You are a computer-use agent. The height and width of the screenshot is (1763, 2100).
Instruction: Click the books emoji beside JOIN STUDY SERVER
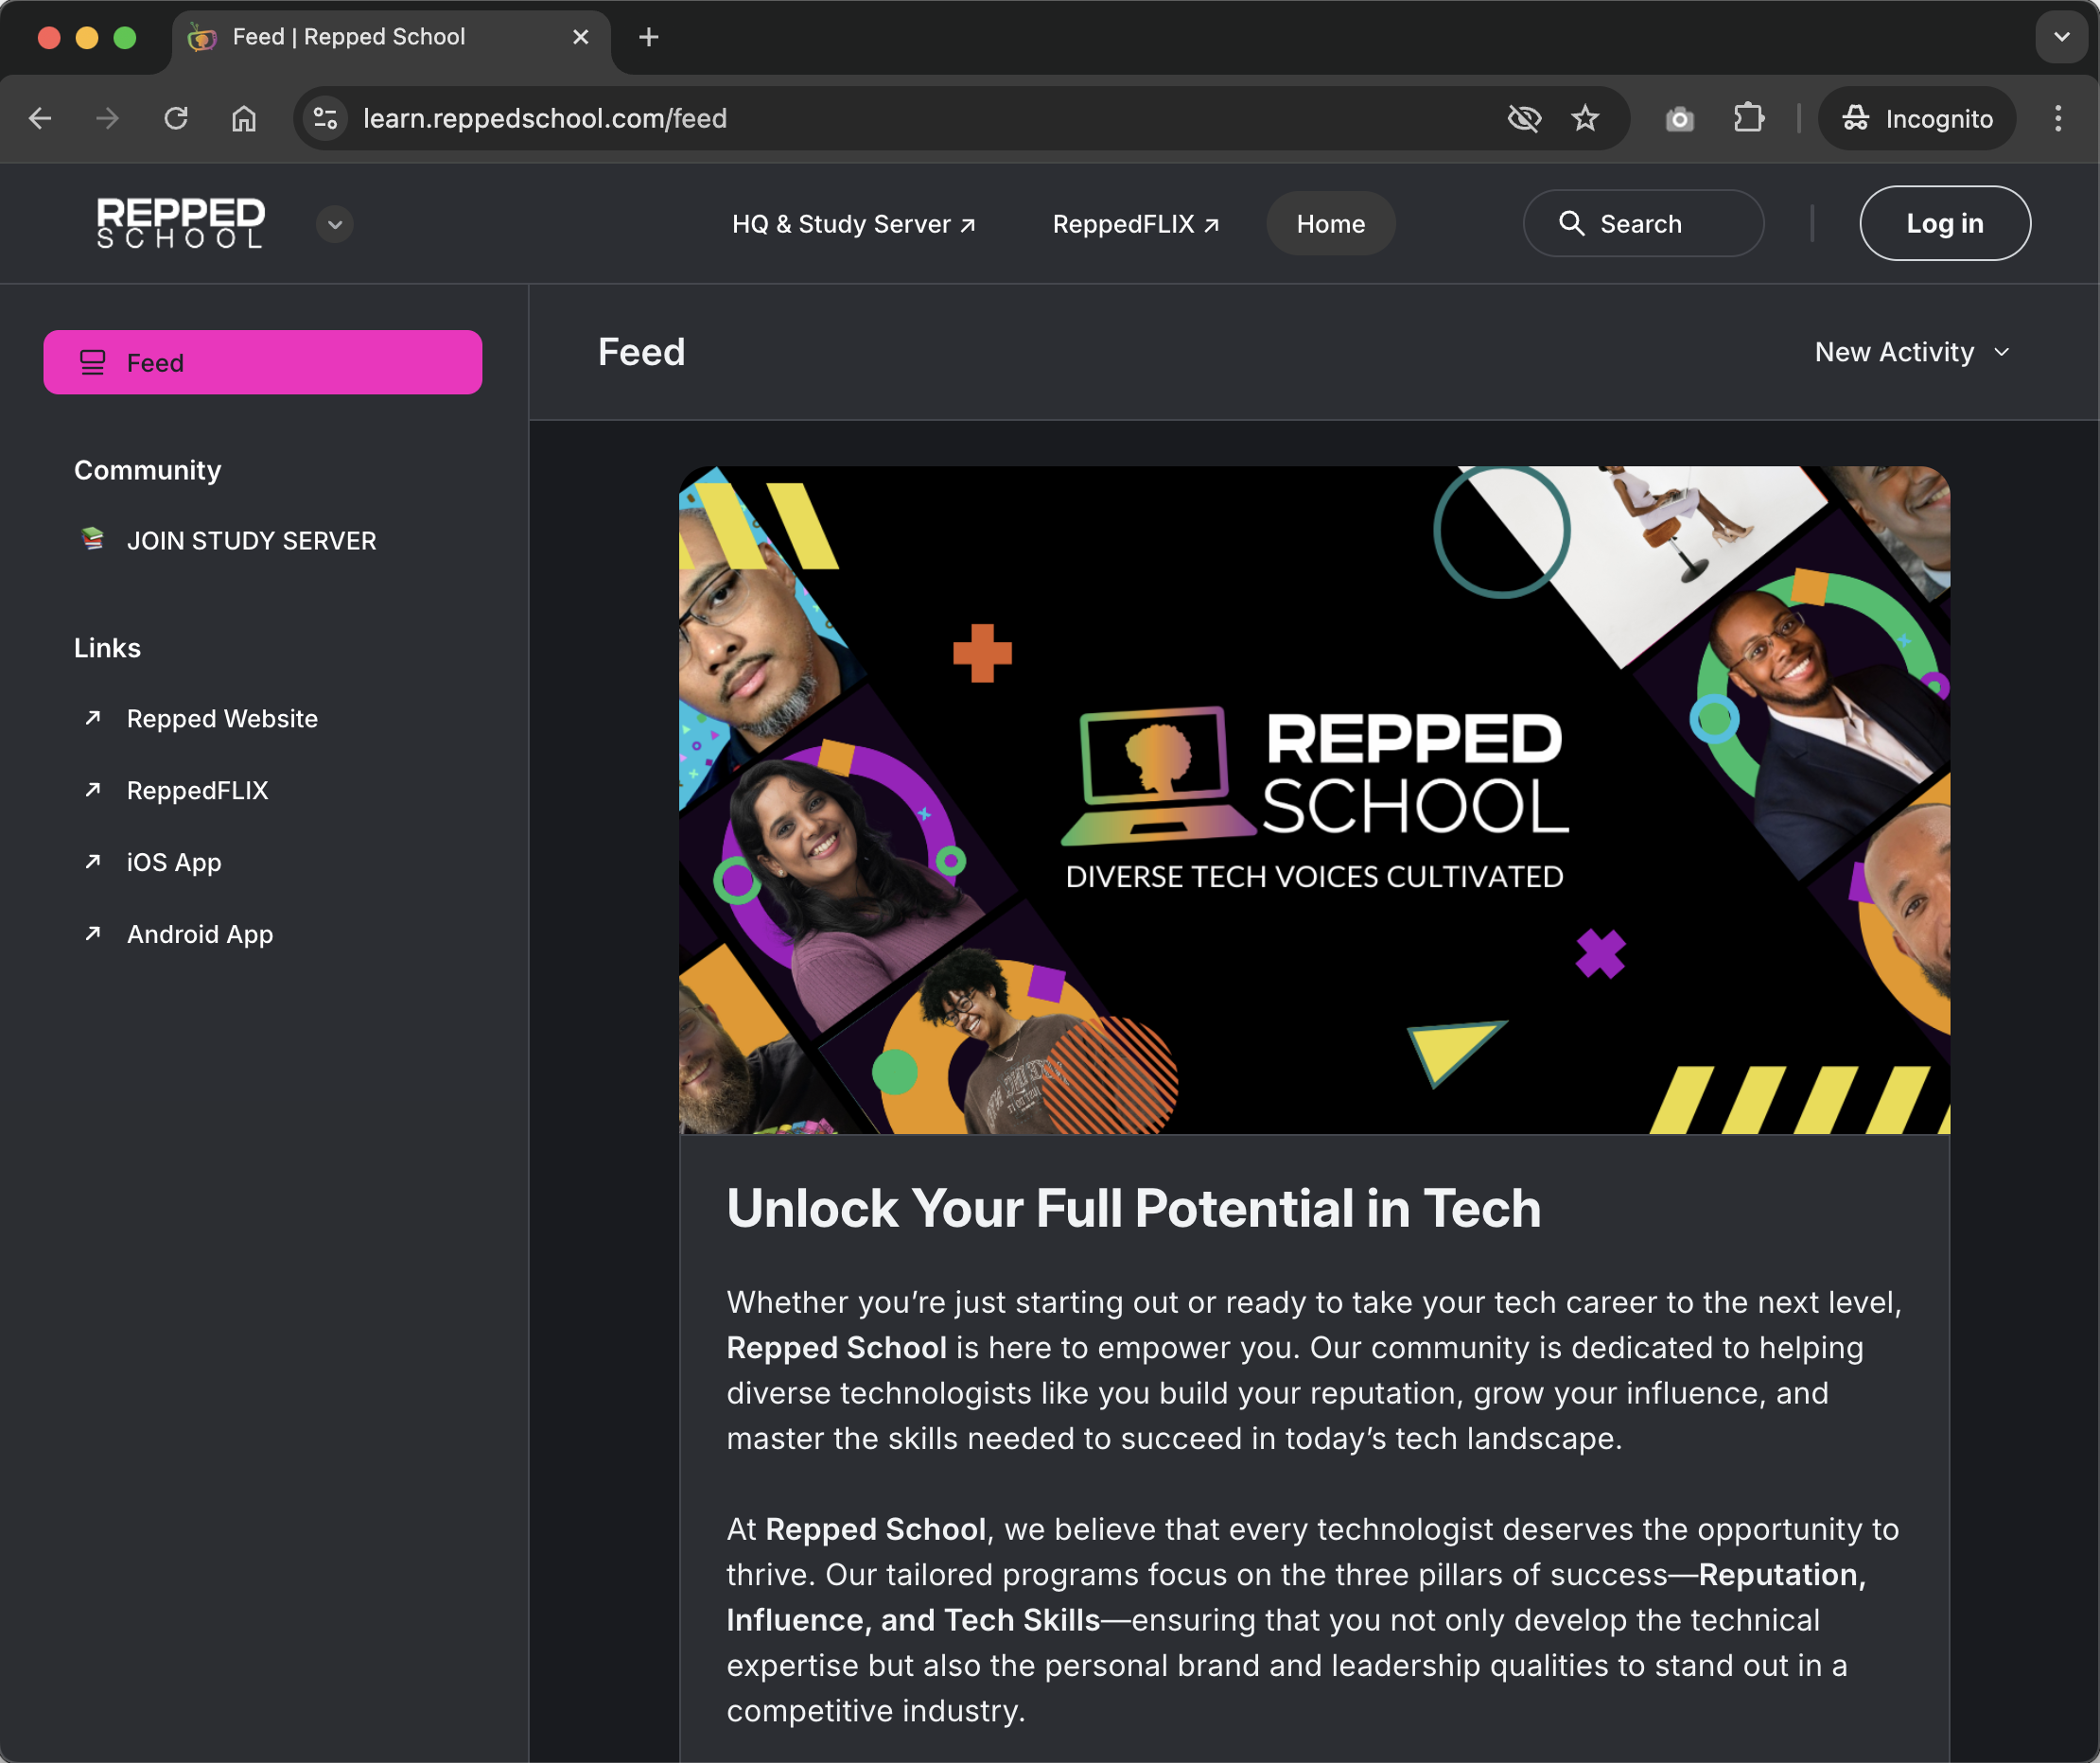pos(93,539)
